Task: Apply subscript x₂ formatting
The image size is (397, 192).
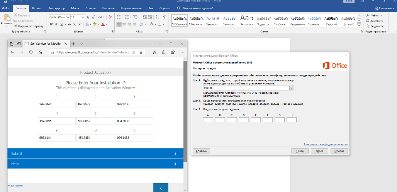Action: 75,25
